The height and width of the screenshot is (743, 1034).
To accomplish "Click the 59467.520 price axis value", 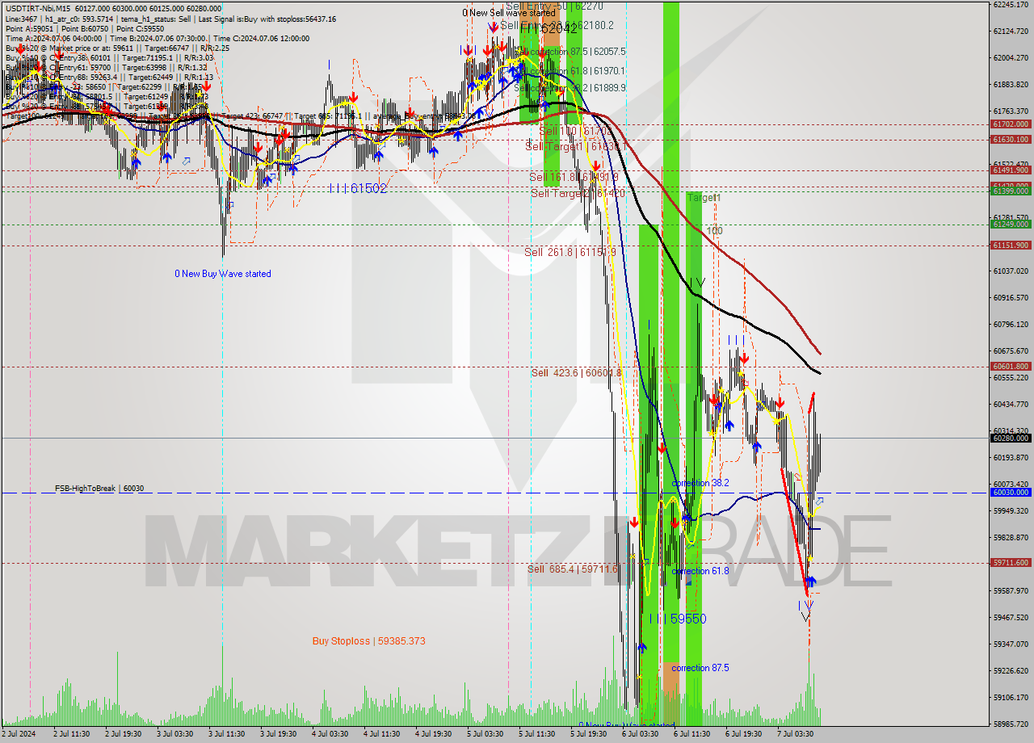I will coord(1011,617).
